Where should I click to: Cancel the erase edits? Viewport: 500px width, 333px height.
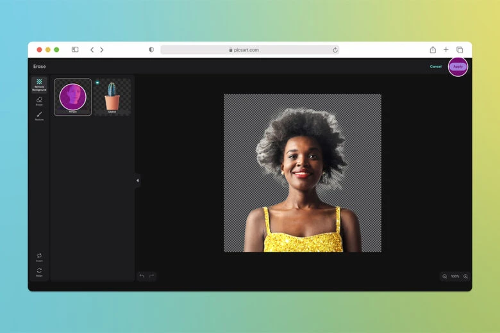435,67
